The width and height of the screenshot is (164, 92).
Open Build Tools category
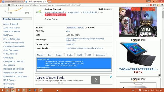pos(8,35)
